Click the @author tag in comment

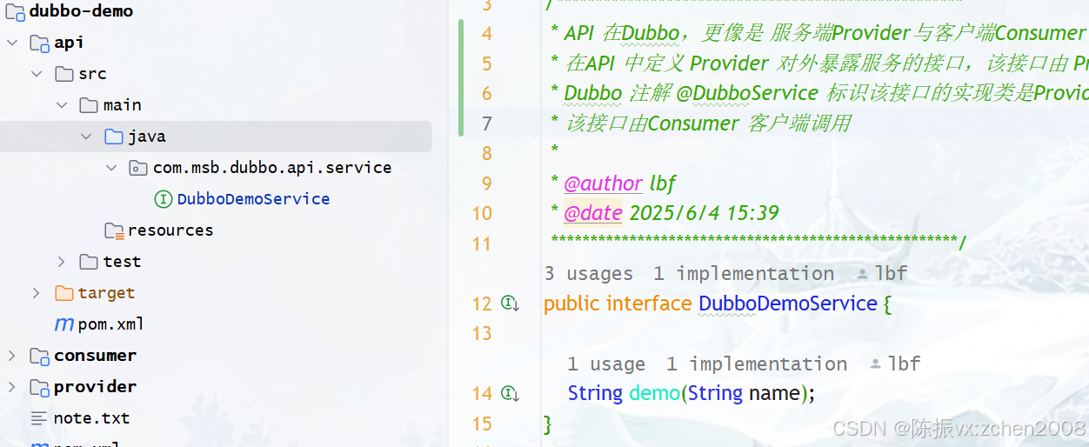point(604,183)
